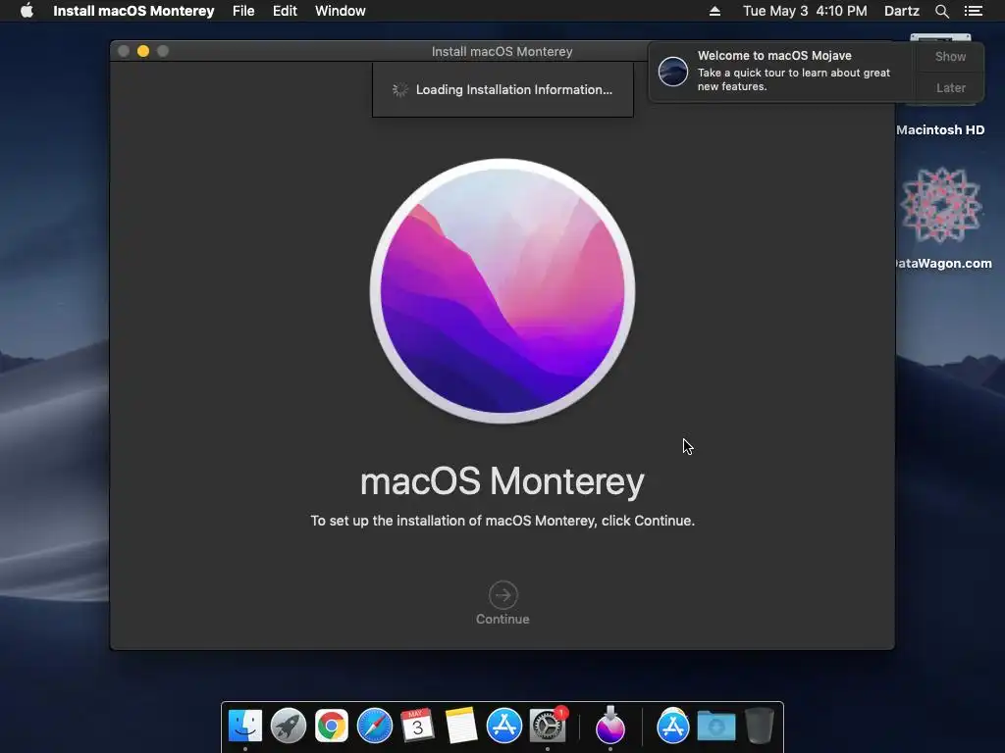
Task: Click the Continue arrow button
Action: tap(503, 595)
